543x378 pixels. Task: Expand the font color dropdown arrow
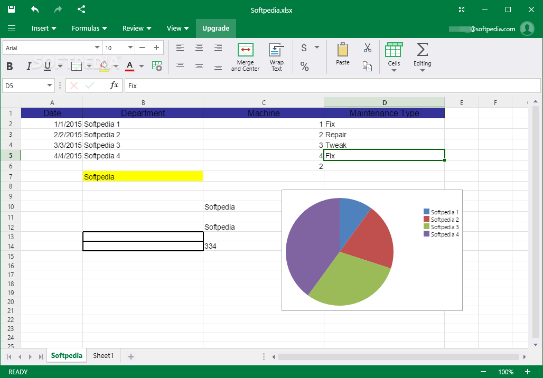click(141, 66)
